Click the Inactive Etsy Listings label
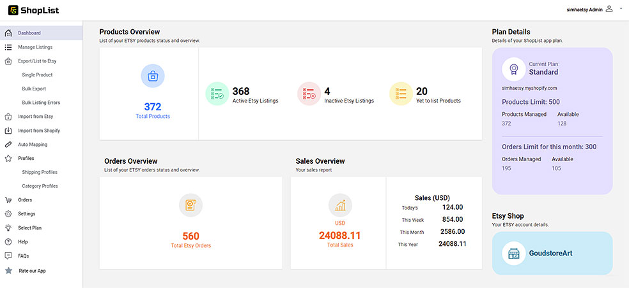The width and height of the screenshot is (629, 288). coord(349,101)
